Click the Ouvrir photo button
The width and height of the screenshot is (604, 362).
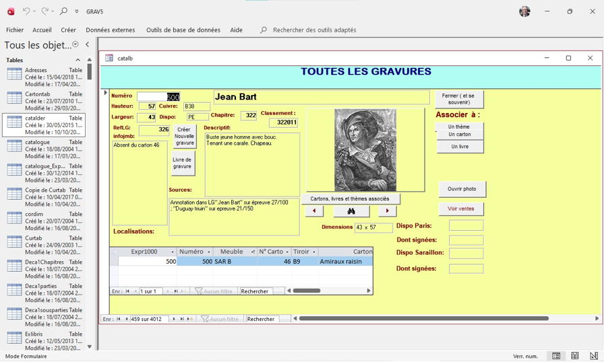(462, 189)
